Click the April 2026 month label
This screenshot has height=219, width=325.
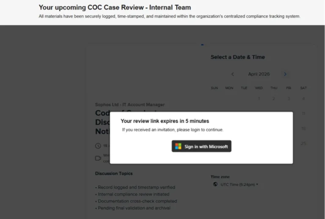point(259,74)
